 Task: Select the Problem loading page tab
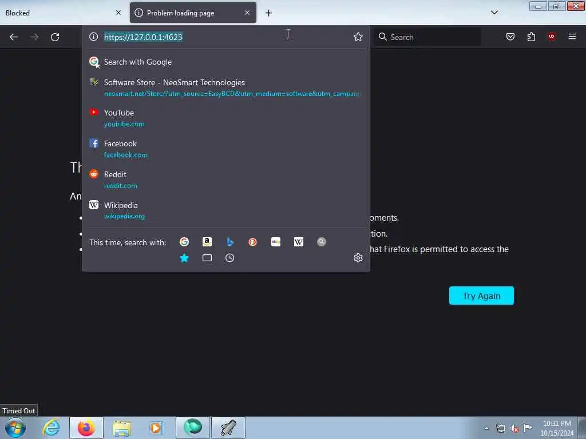tap(193, 13)
